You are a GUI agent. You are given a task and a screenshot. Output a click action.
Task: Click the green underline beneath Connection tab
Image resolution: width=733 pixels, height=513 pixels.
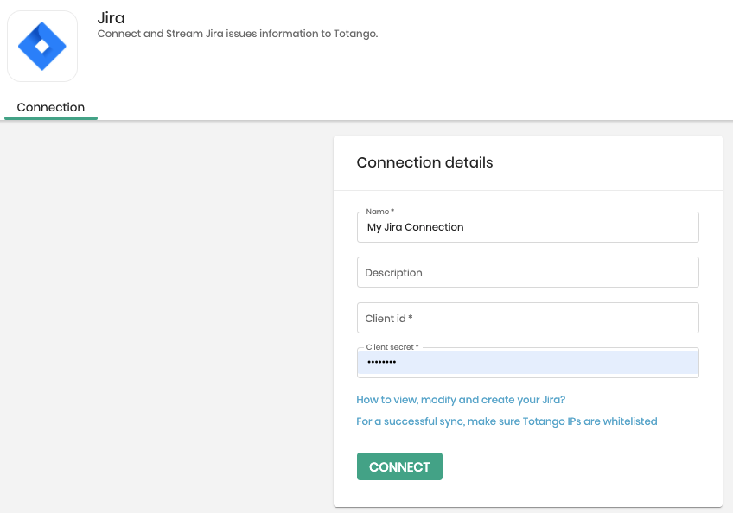point(51,118)
